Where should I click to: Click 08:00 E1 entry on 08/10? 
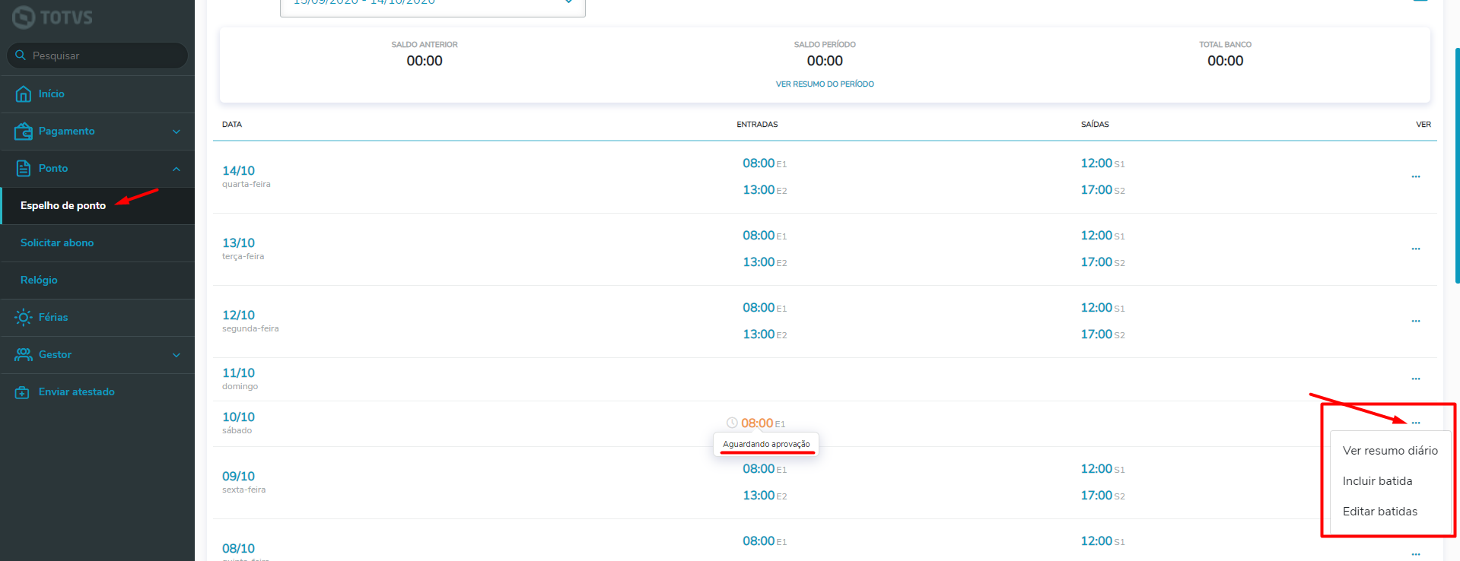[x=765, y=541]
